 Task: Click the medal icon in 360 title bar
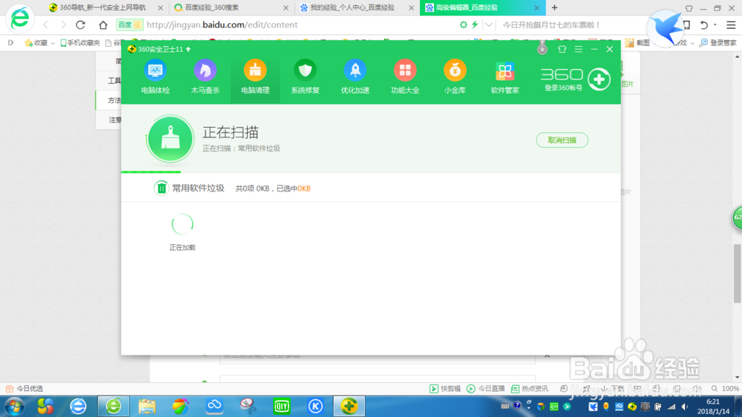[x=542, y=48]
